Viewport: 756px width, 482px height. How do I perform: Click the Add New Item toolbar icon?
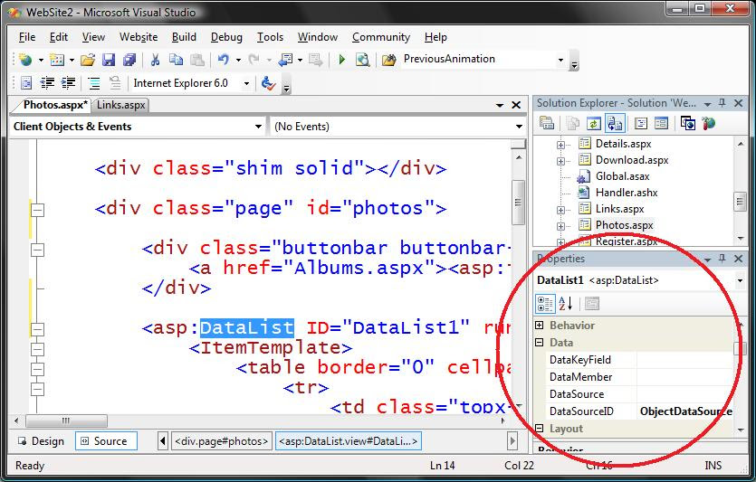[56, 60]
